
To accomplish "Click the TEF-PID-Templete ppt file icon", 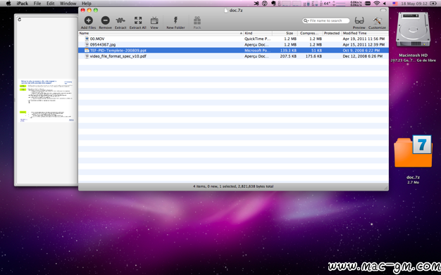I will click(x=87, y=51).
